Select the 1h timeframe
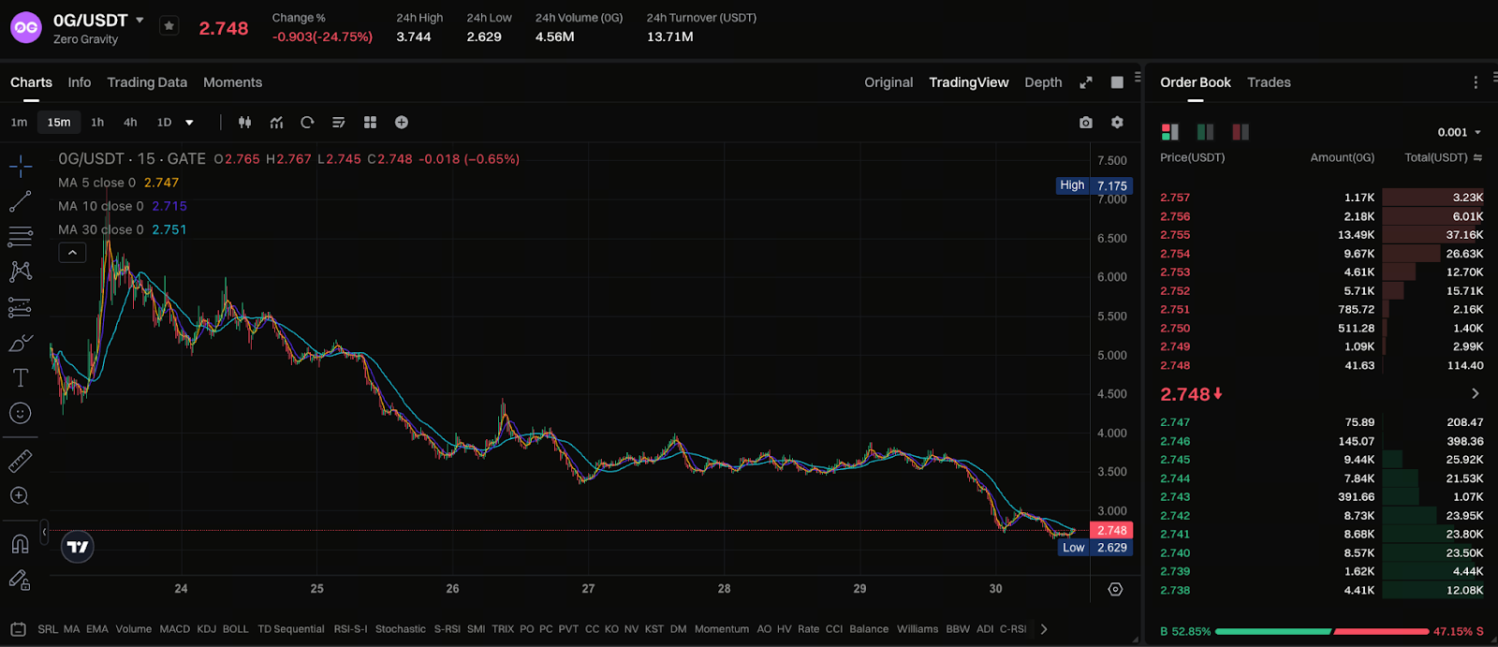This screenshot has width=1498, height=647. [97, 123]
